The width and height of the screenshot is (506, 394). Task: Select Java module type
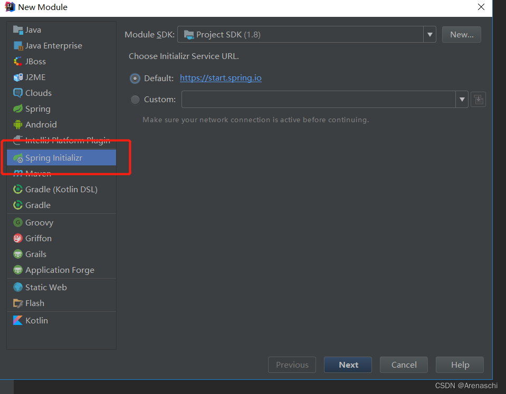(x=61, y=30)
